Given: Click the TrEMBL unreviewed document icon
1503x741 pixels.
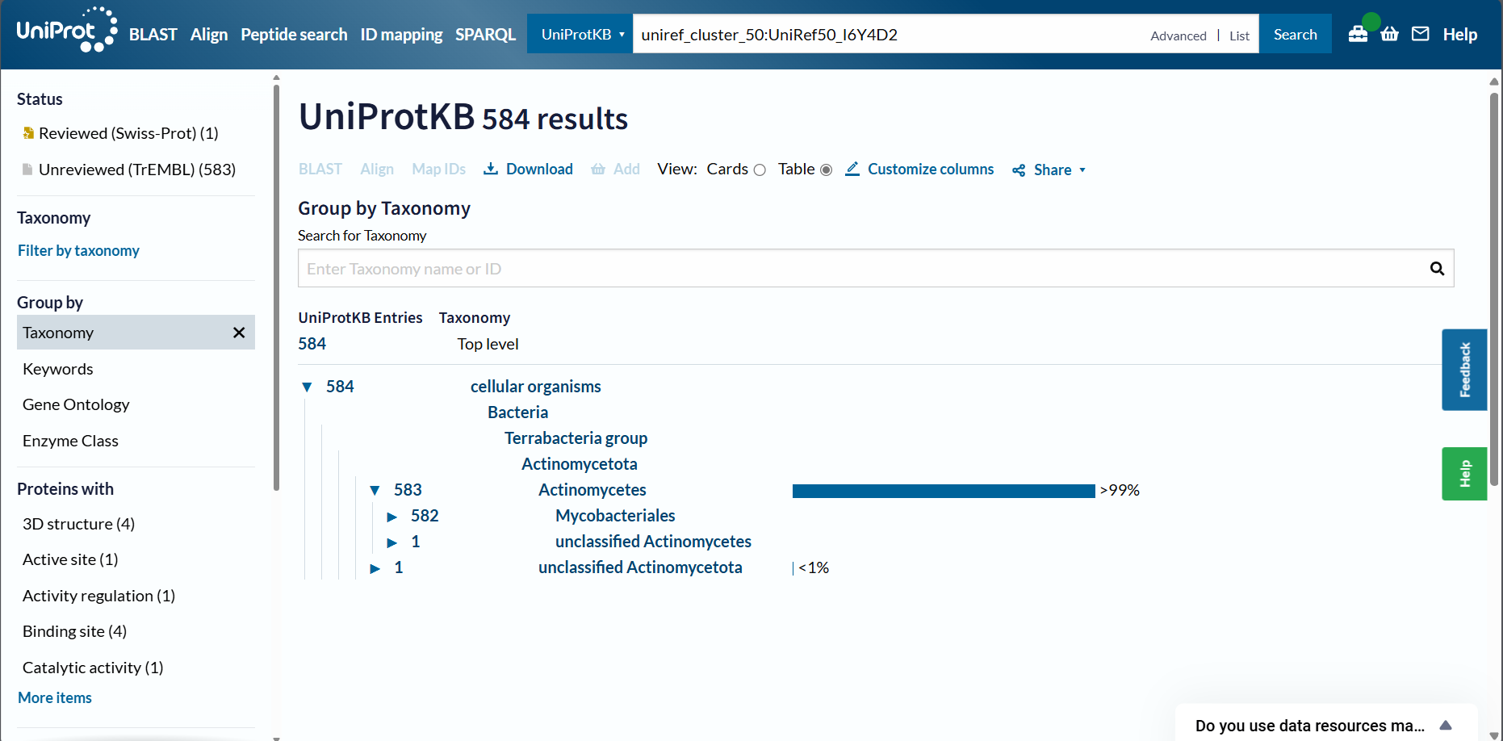Looking at the screenshot, I should pos(27,170).
